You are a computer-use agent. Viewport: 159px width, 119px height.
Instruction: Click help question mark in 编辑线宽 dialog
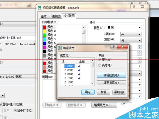[x=114, y=47]
